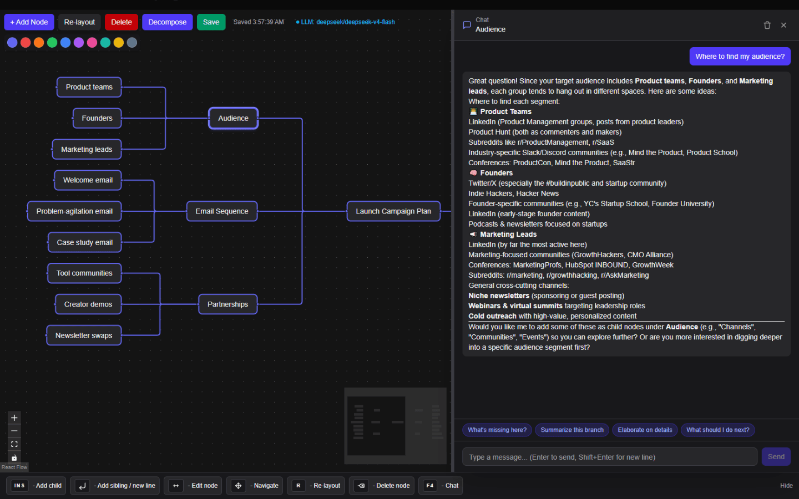
Task: Pick the green color swatch
Action: pyautogui.click(x=52, y=43)
